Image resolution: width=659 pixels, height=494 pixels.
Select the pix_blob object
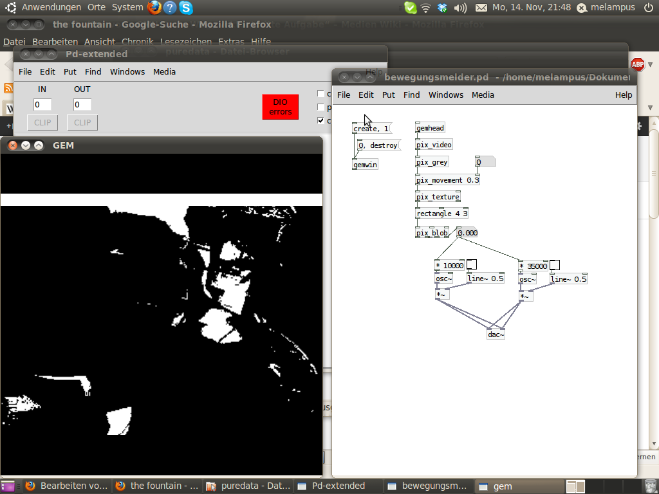pyautogui.click(x=432, y=233)
